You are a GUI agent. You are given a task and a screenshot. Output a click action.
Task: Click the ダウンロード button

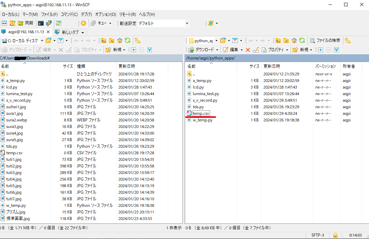tap(201, 50)
